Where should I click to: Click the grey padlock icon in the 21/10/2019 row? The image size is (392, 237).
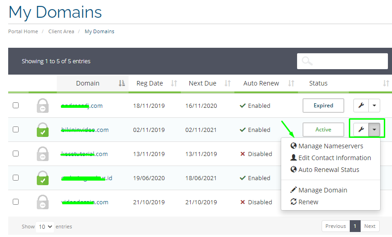[43, 202]
